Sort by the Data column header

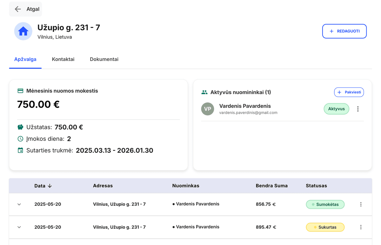[40, 186]
